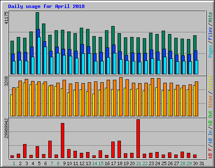This screenshot has width=215, height=168.
Task: Click the red kB bar above day 7
Action: coord(50,150)
